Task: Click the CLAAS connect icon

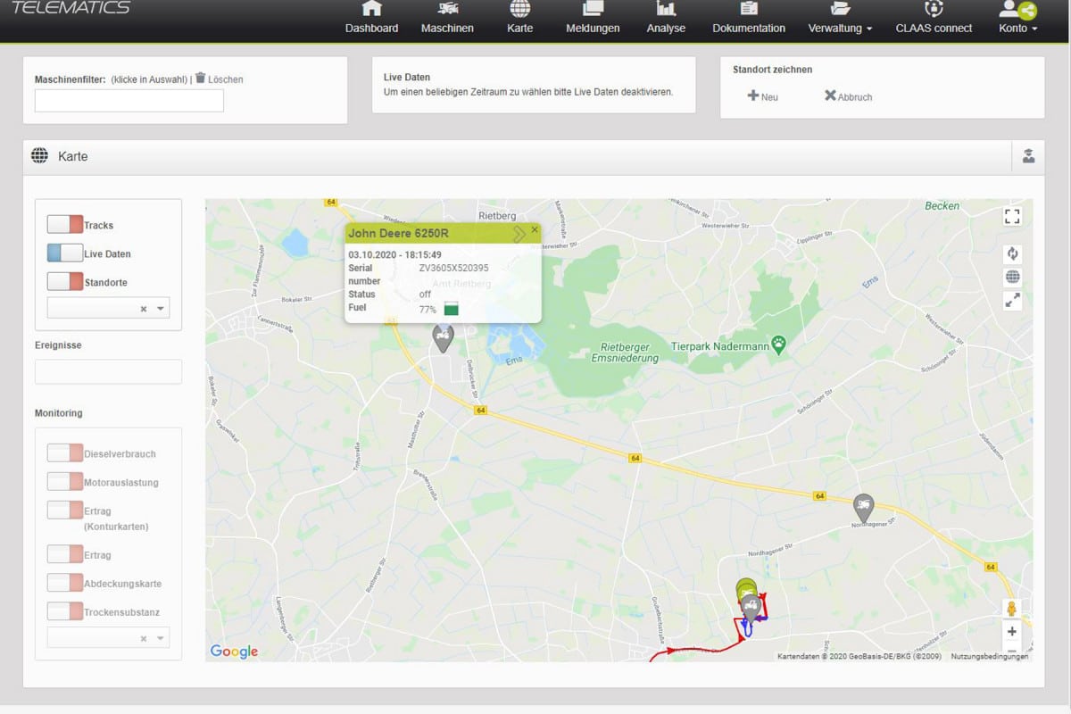Action: 934,8
